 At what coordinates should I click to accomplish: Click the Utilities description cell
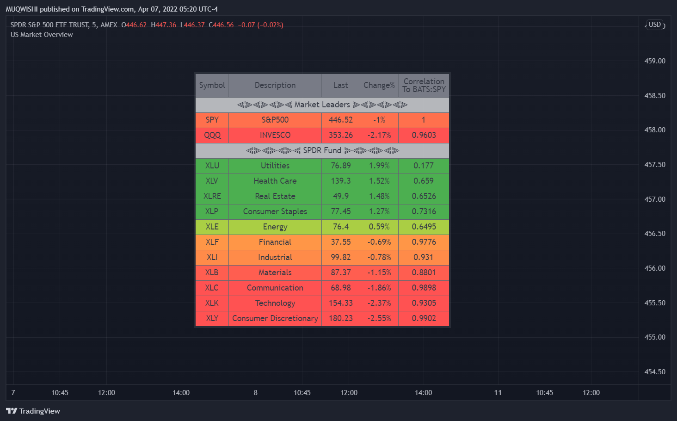click(275, 166)
